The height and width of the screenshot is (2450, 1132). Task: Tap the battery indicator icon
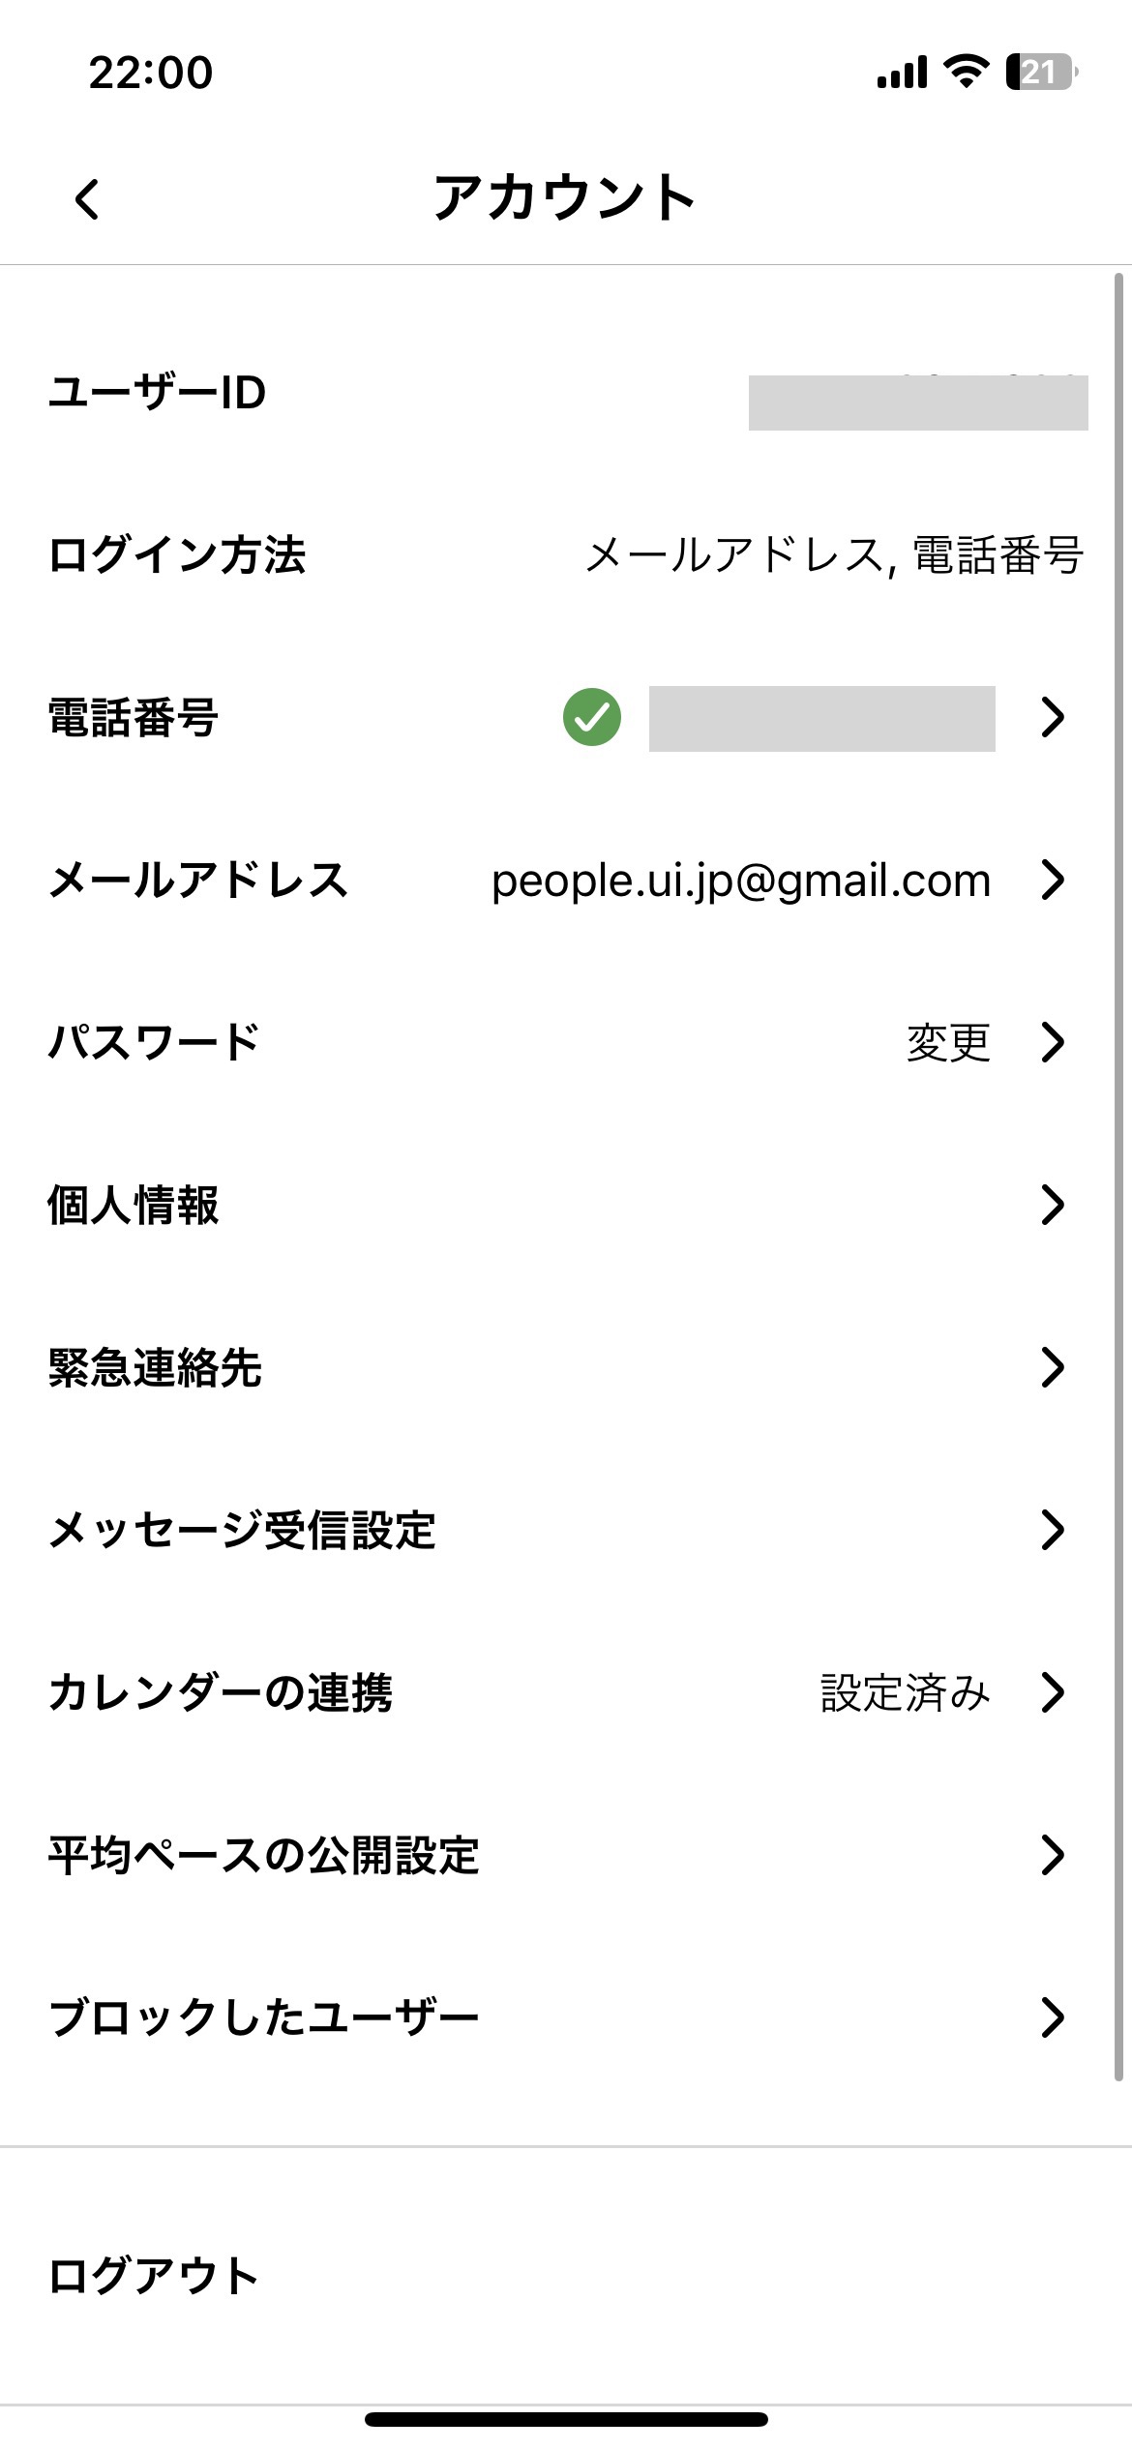coord(1041,72)
